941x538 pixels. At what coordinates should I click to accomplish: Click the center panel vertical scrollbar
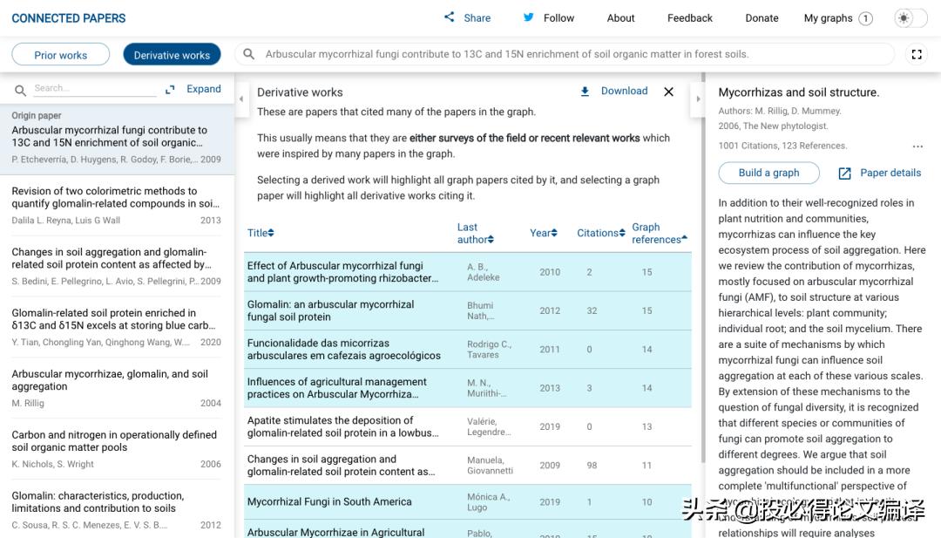point(703,267)
